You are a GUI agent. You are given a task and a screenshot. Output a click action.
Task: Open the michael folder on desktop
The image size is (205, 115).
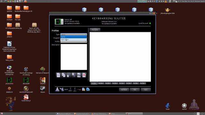tap(9, 17)
